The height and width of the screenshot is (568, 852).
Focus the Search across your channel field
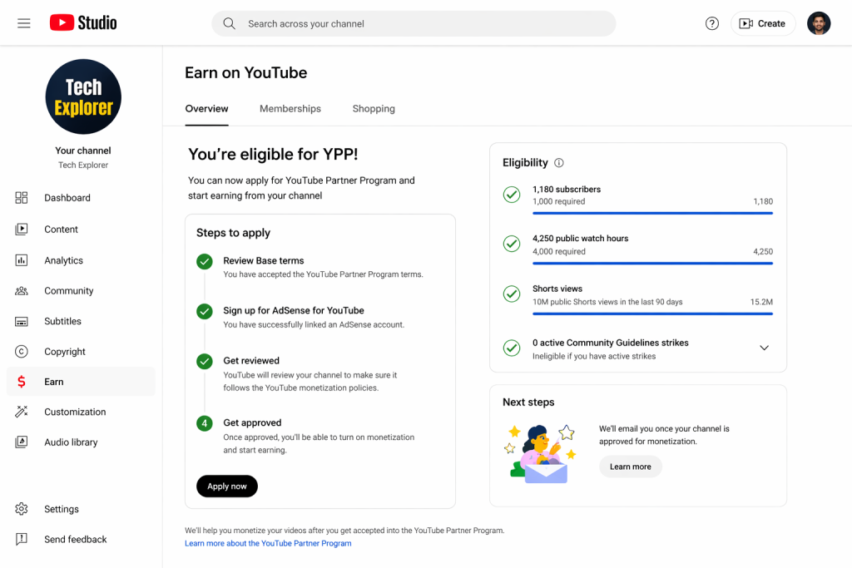pyautogui.click(x=414, y=23)
